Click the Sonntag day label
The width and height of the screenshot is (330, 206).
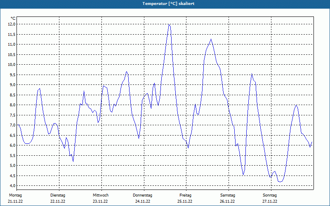click(x=270, y=195)
